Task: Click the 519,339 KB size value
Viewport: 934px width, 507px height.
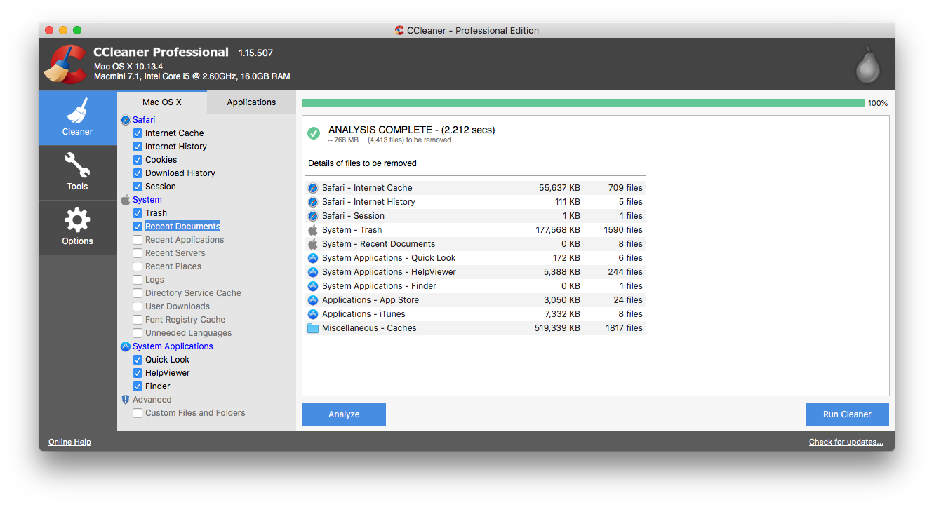Action: coord(556,328)
